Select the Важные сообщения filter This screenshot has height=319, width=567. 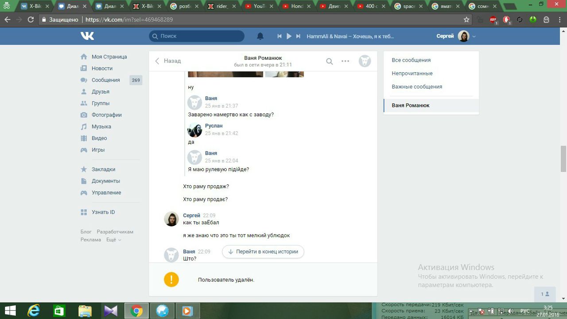(x=417, y=87)
